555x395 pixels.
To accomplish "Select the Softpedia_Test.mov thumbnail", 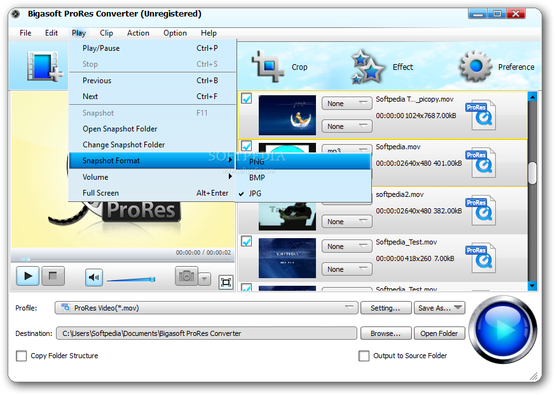I will coord(287,258).
